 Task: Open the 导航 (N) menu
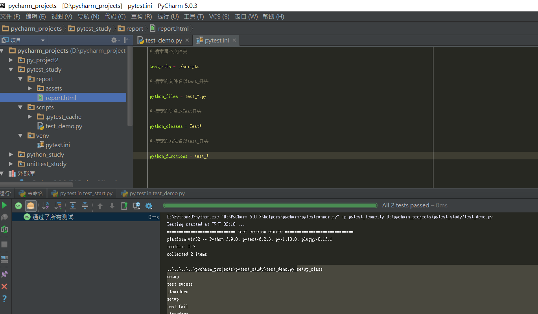tap(88, 17)
